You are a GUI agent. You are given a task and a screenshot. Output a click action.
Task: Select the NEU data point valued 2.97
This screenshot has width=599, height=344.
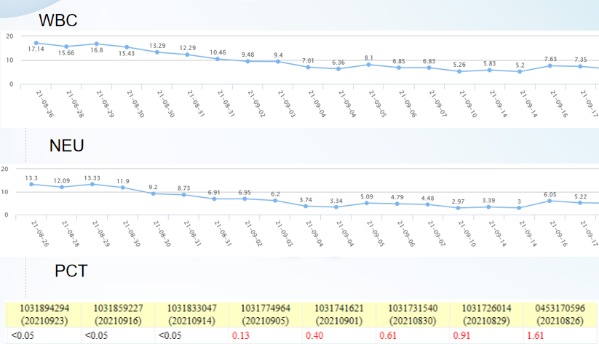point(458,208)
